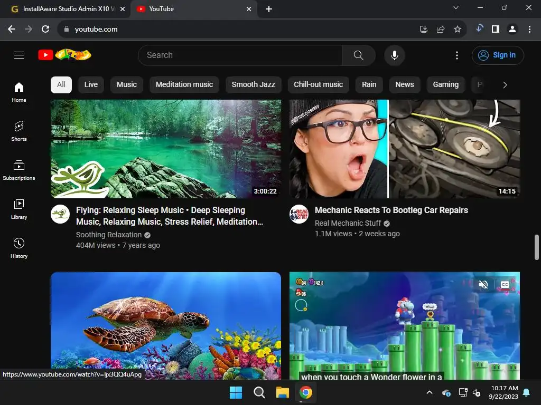Open Soothing Relaxation channel avatar
541x405 pixels.
coord(60,214)
